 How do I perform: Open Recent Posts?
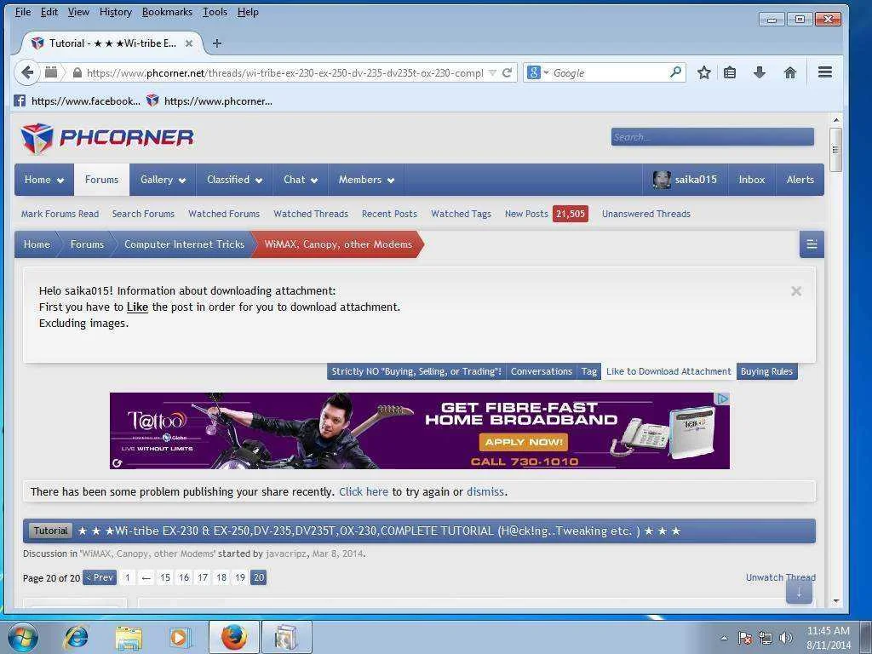click(x=389, y=214)
